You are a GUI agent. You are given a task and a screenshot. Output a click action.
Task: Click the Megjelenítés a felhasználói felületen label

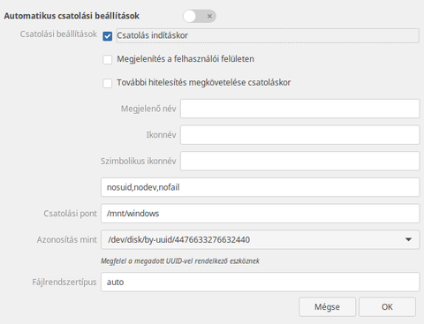[x=185, y=59]
